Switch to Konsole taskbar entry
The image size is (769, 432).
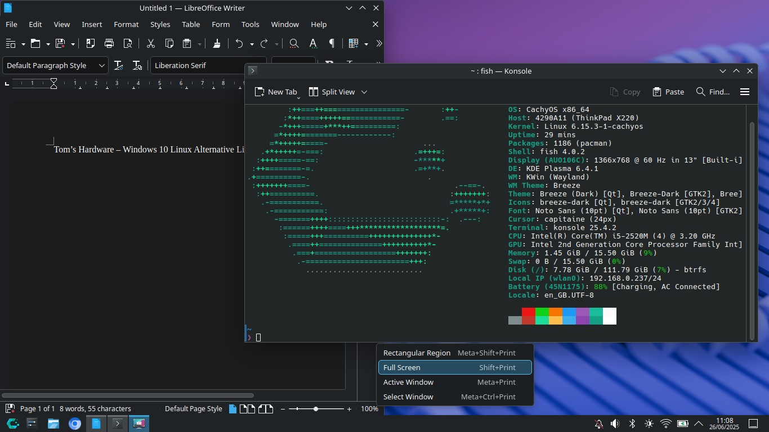point(118,424)
